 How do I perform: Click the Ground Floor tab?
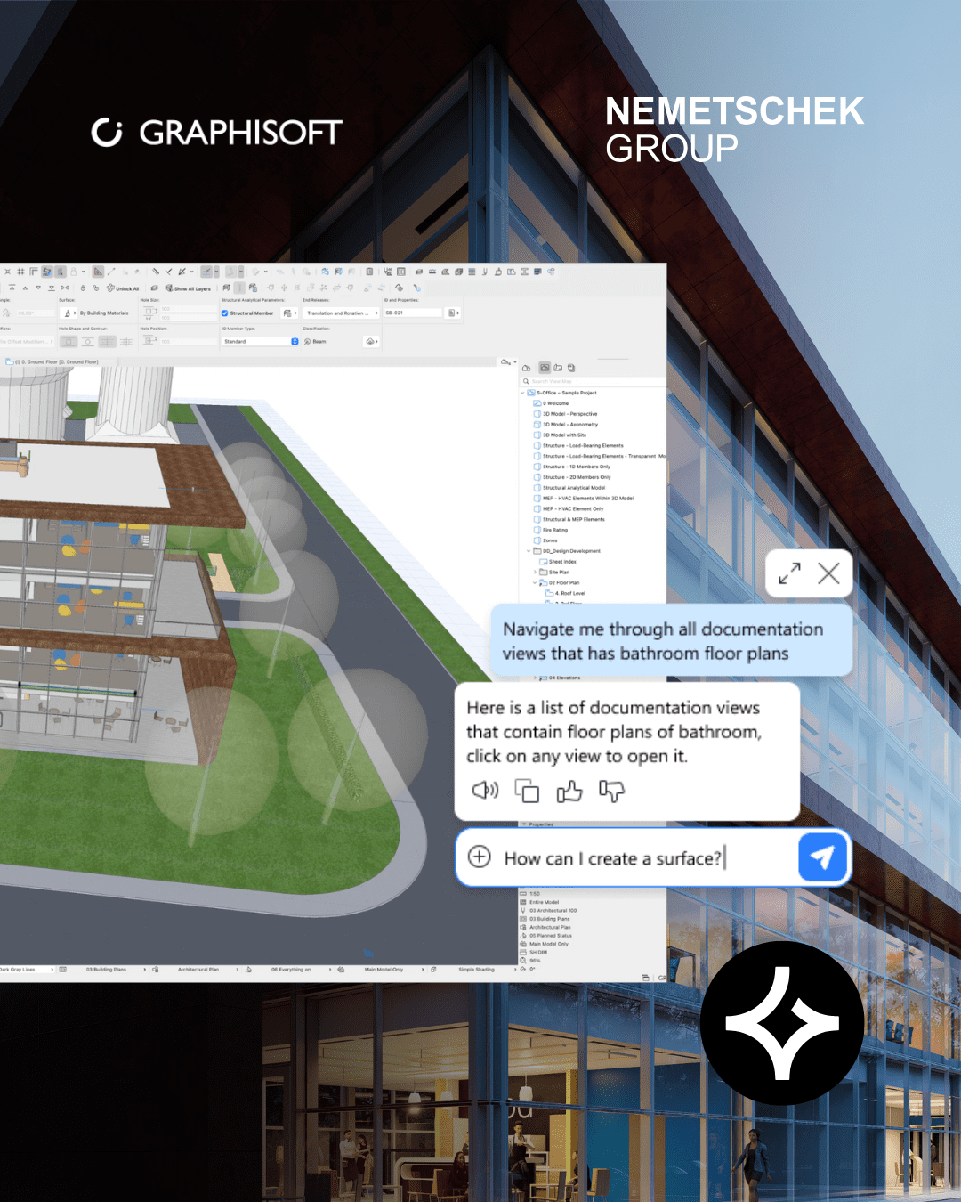pos(53,362)
